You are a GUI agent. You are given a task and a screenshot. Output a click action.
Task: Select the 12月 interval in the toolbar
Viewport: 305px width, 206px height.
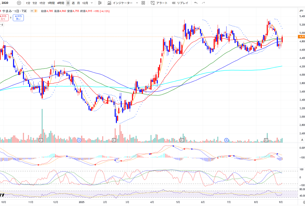tap(85, 3)
